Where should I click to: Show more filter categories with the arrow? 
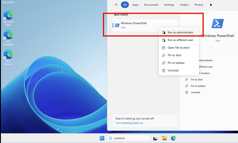pyautogui.click(x=211, y=5)
